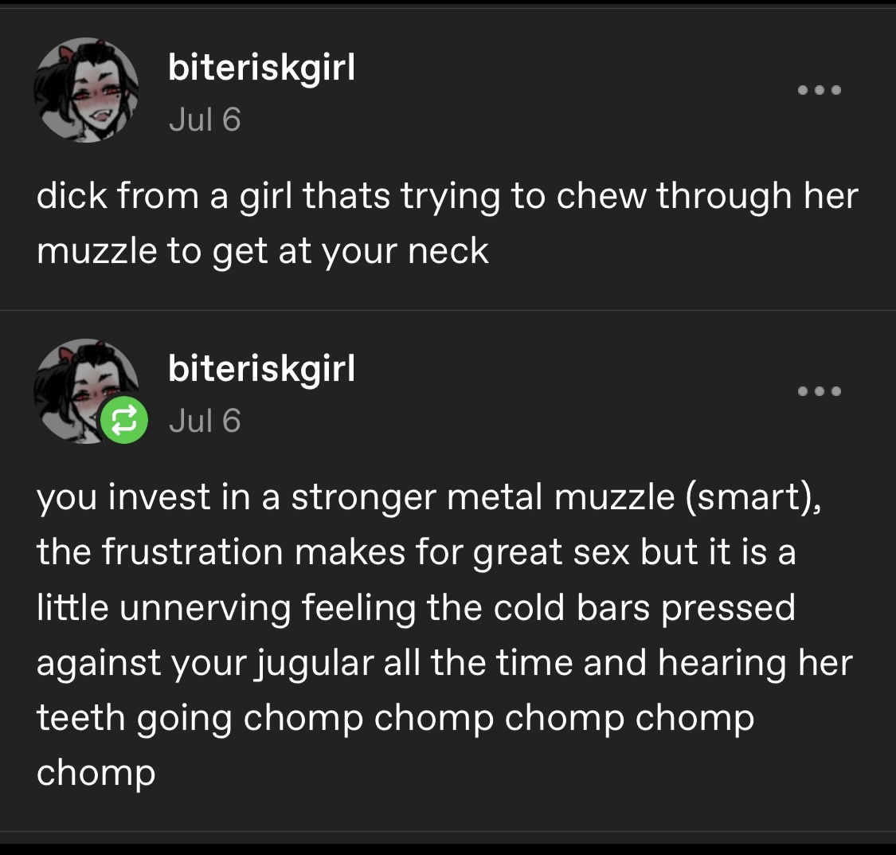Click the final lone "chomp" word
The image size is (896, 855).
coord(96,775)
